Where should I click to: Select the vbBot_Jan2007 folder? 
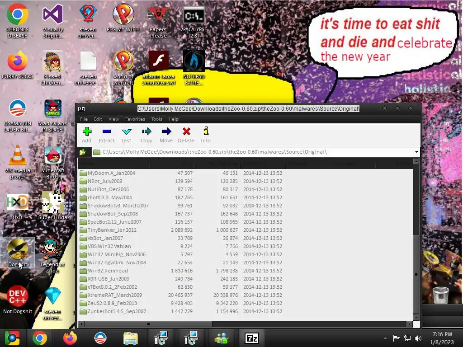(101, 238)
